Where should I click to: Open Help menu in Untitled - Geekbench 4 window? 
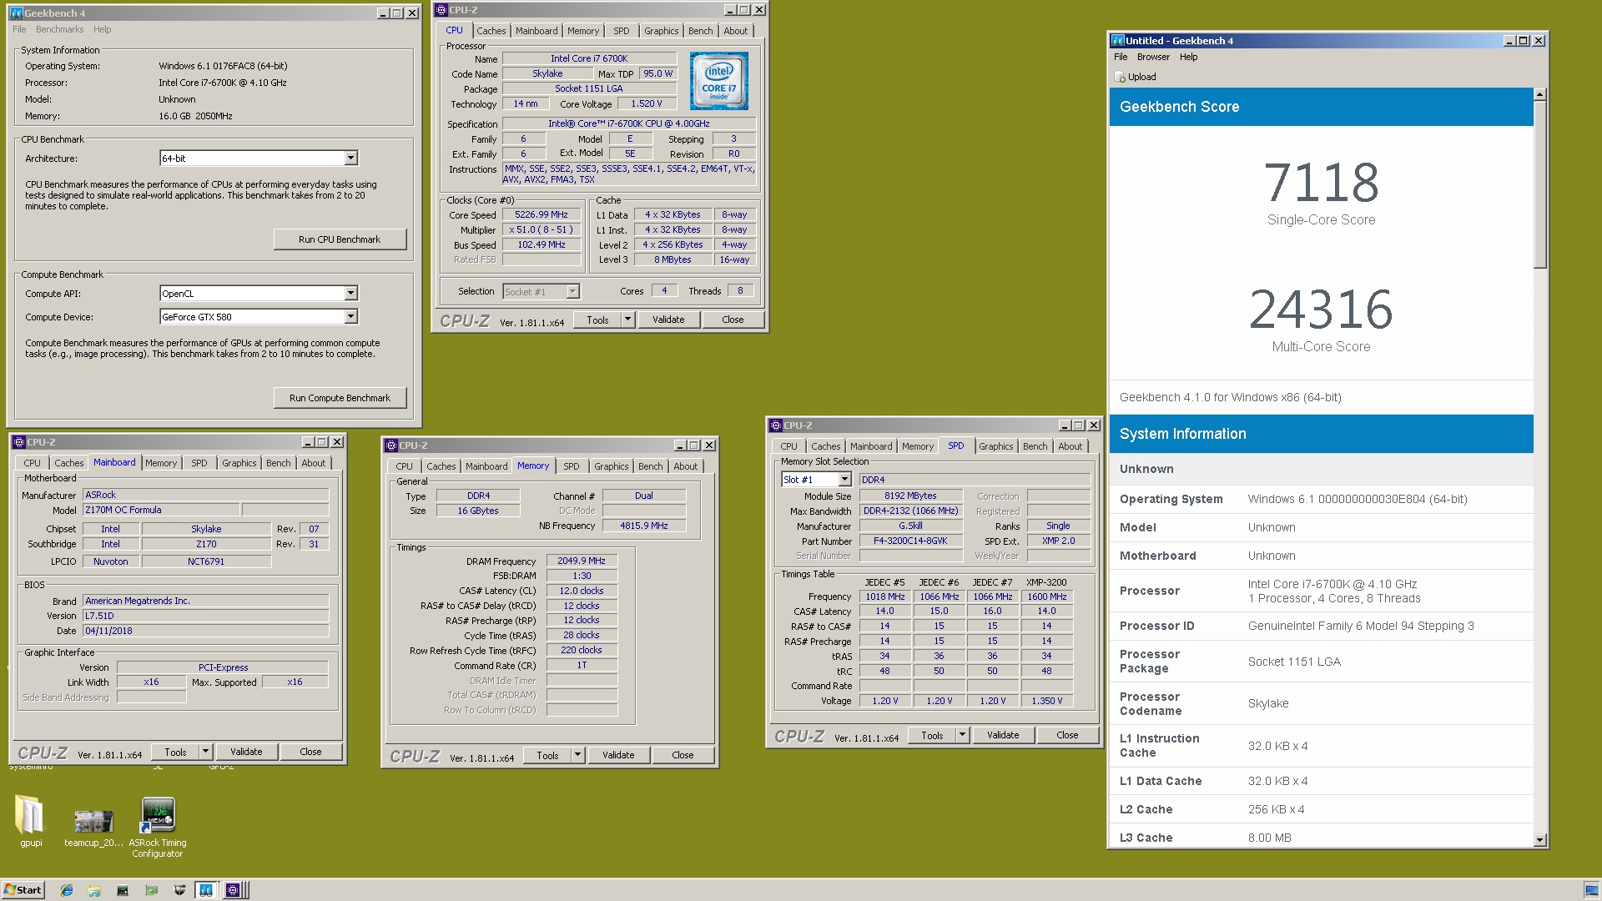(1188, 57)
